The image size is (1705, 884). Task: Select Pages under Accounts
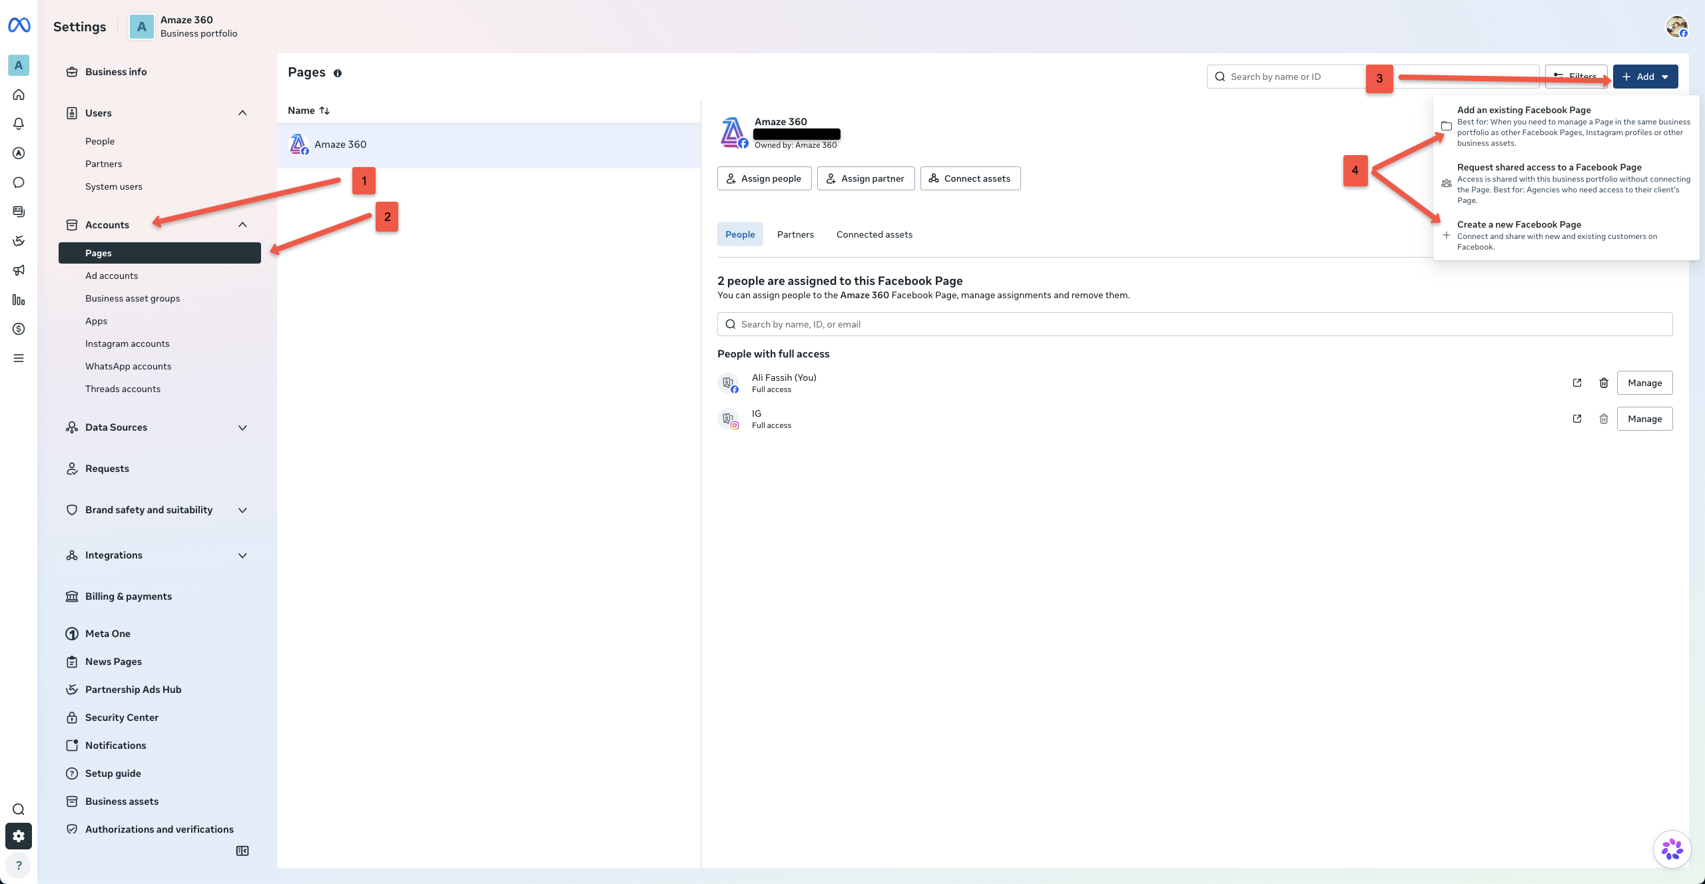[x=160, y=253]
